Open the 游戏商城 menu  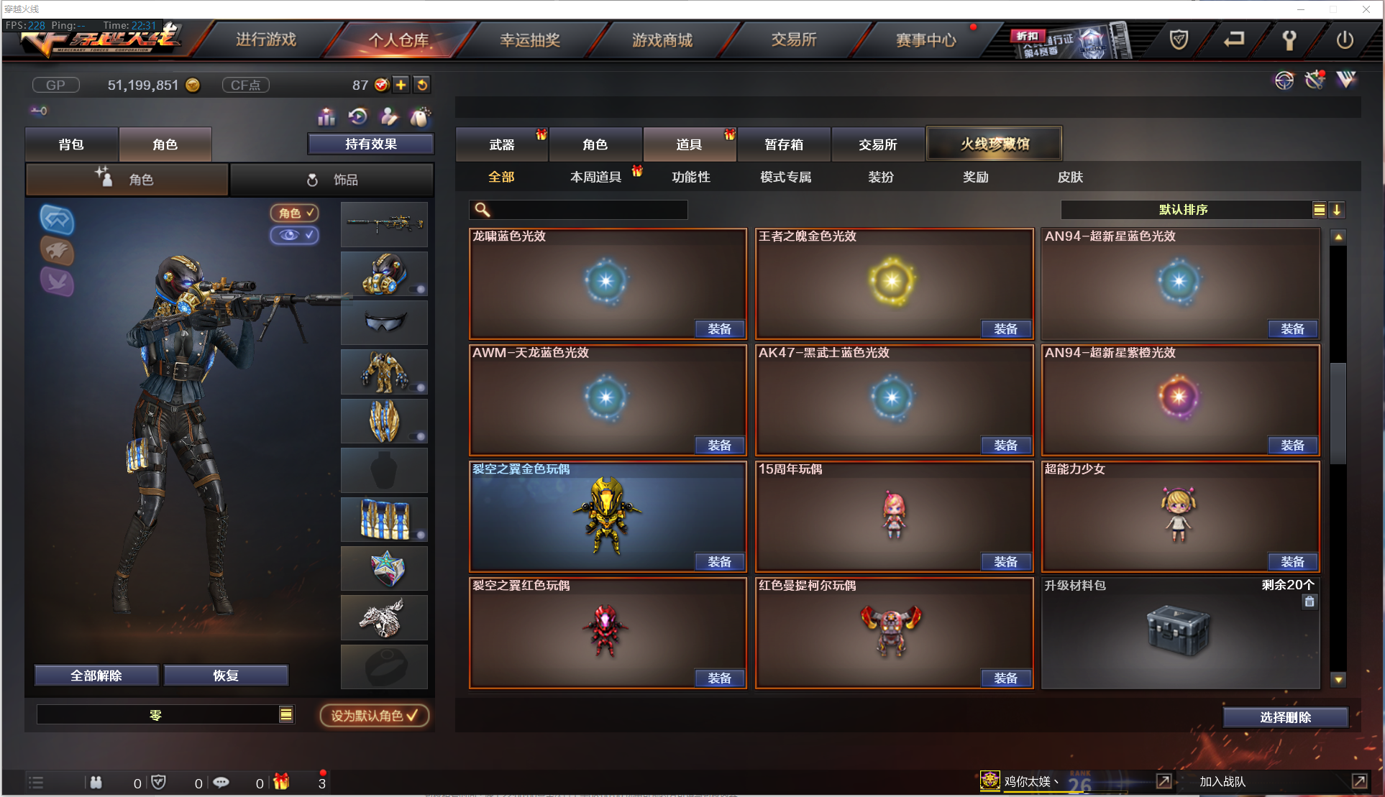pos(662,40)
